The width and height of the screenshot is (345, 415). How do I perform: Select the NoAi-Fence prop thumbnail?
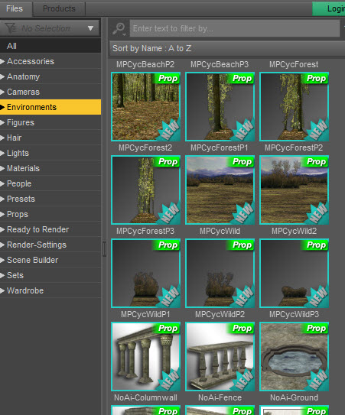(220, 356)
